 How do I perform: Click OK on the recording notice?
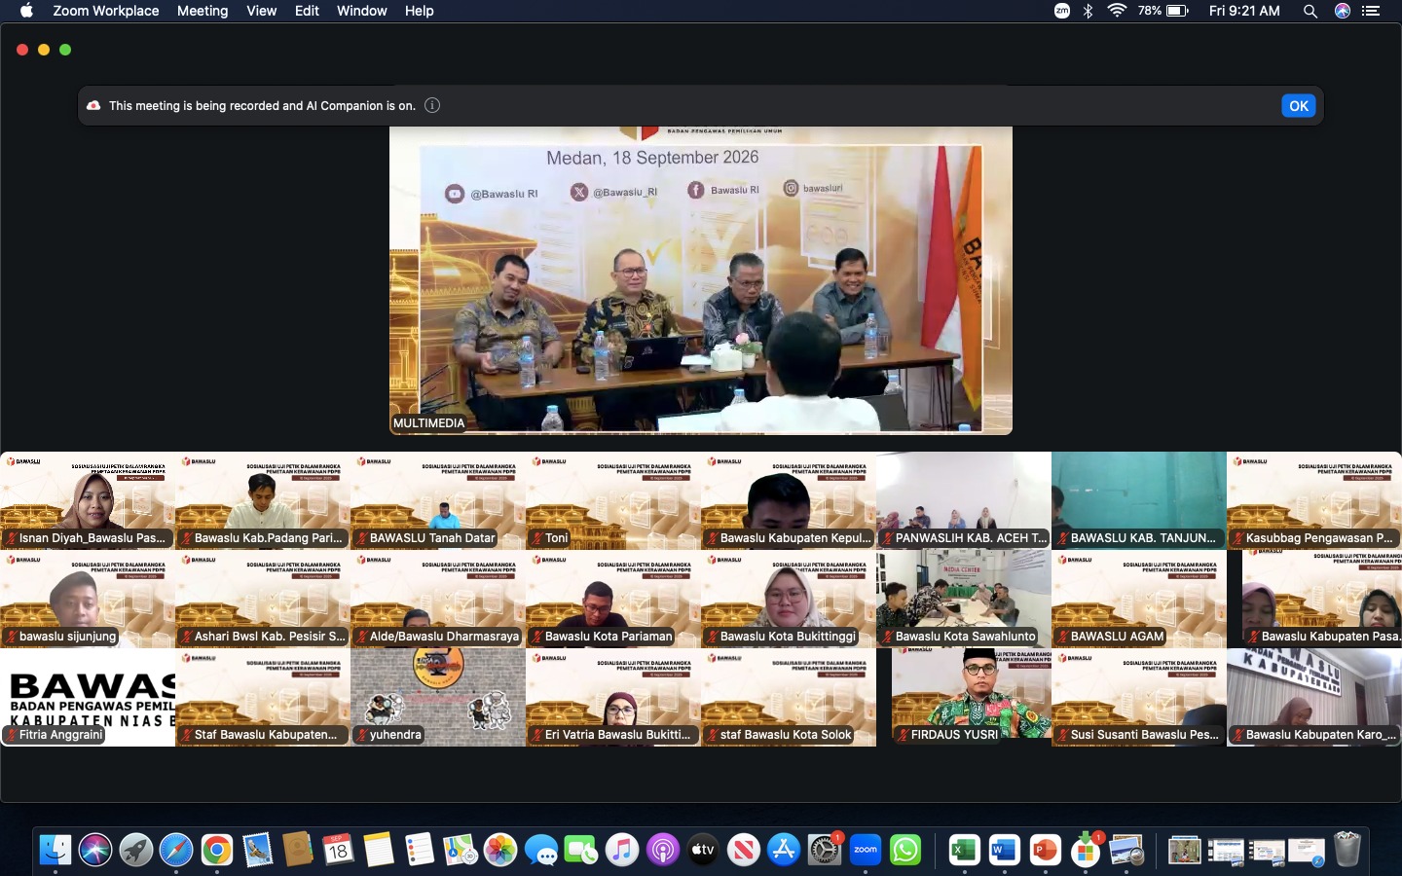tap(1299, 105)
